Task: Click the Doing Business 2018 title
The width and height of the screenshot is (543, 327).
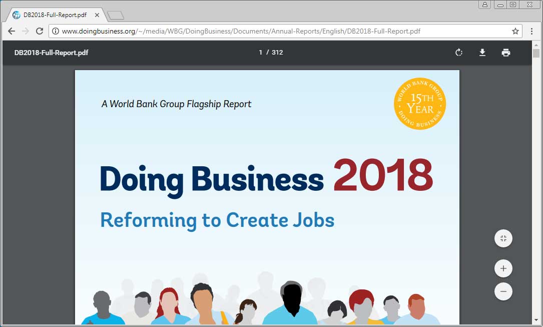Action: pos(266,178)
